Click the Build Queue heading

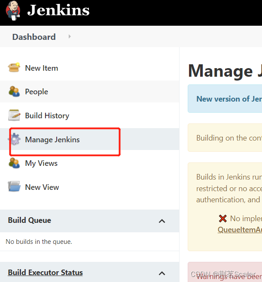[30, 220]
